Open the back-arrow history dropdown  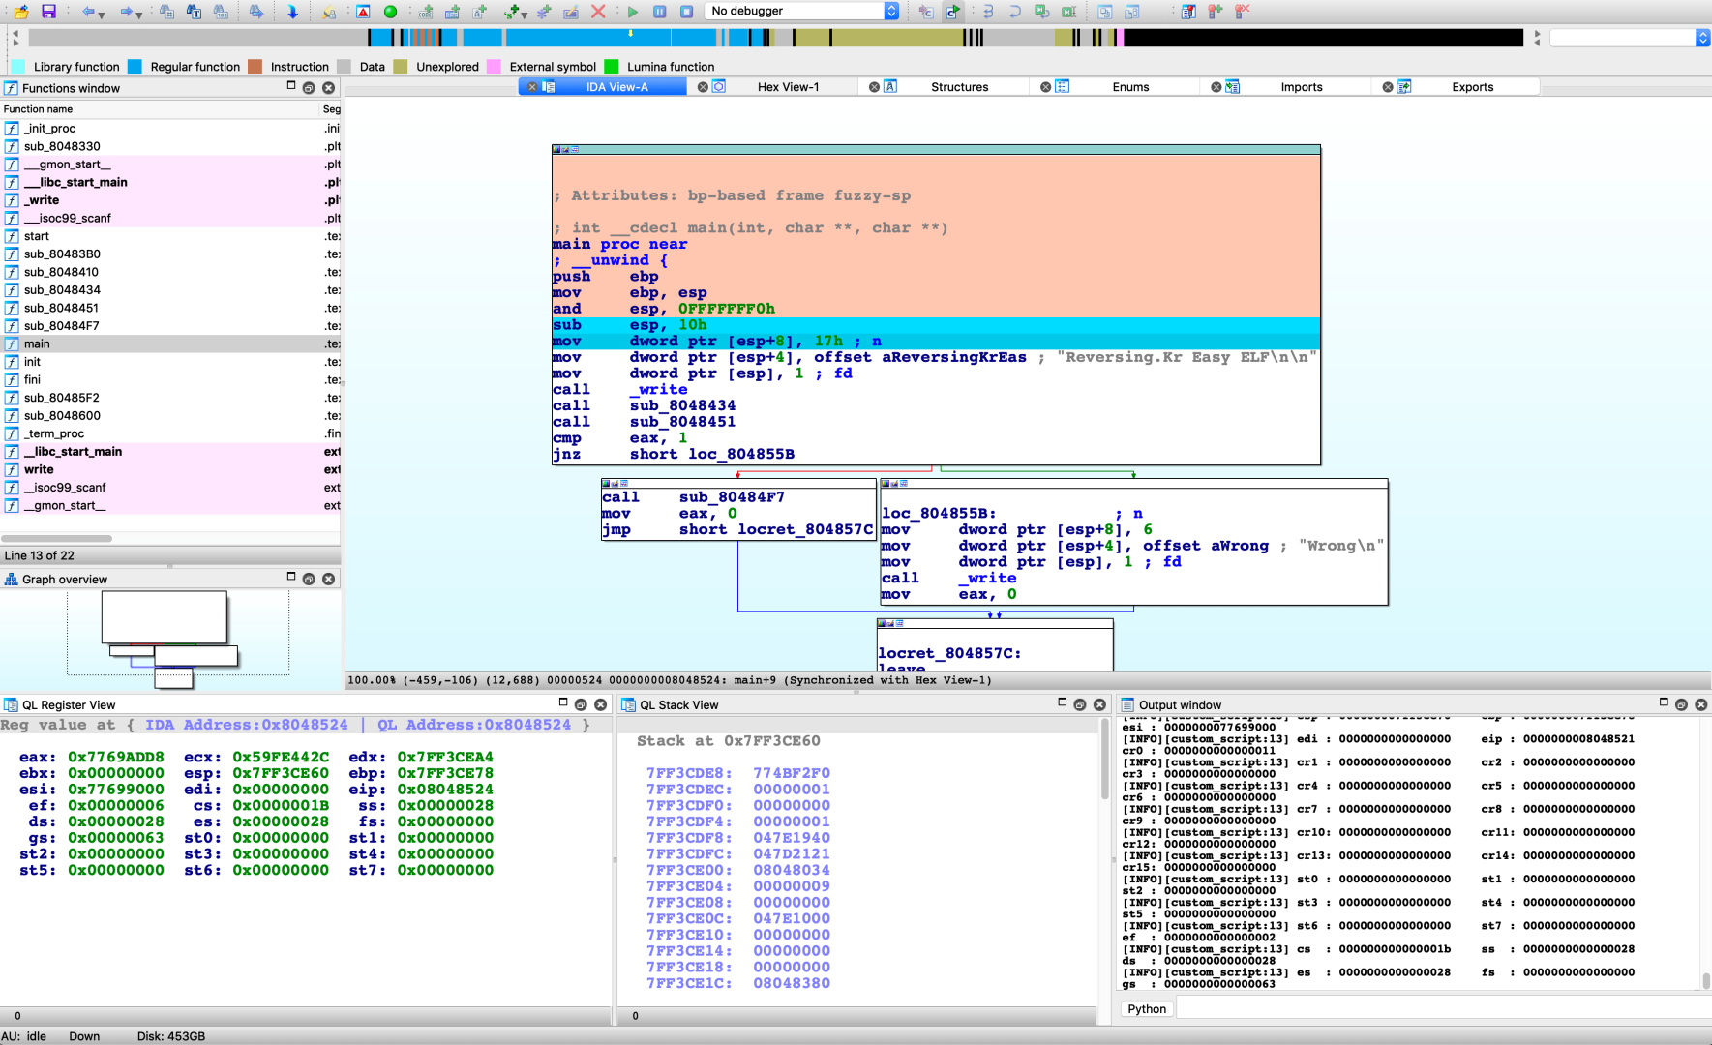coord(101,15)
